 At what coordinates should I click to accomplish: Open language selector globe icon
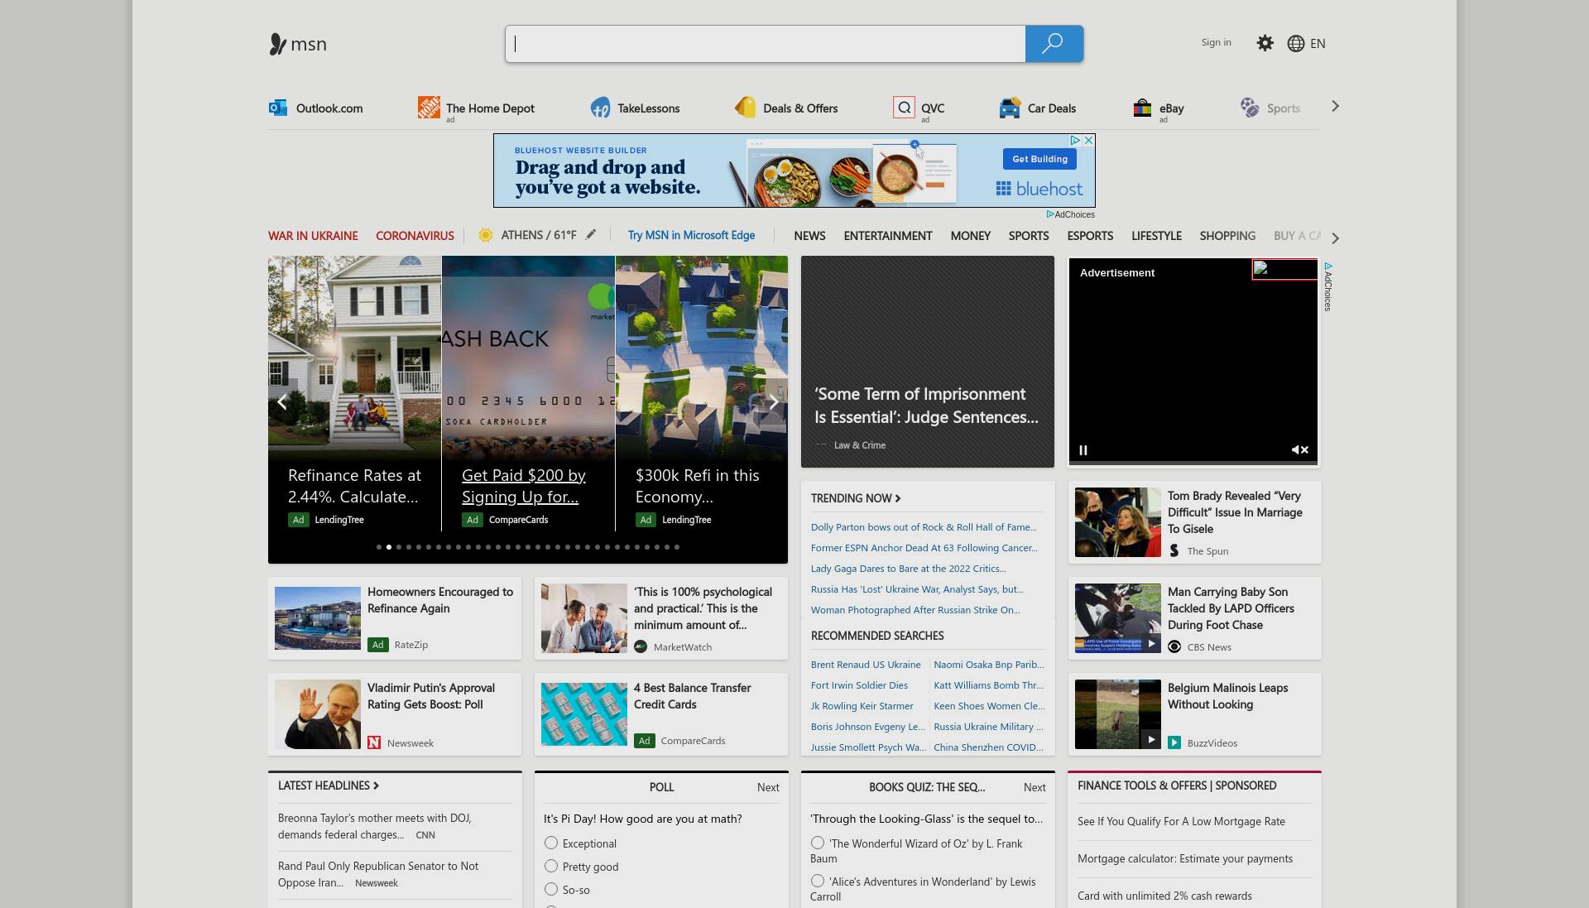pyautogui.click(x=1296, y=43)
